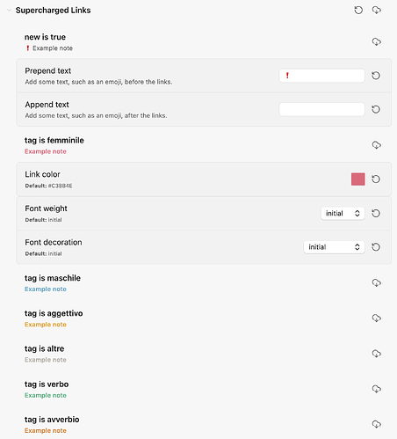Click import icon for 'tag is aggettivo'
Screen dimensions: 397x439
point(377,318)
